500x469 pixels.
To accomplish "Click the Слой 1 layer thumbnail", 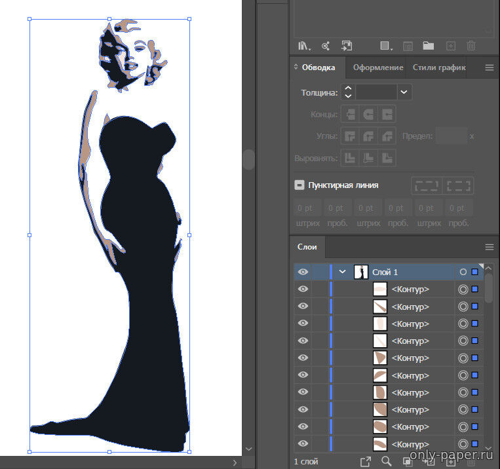I will (x=360, y=272).
